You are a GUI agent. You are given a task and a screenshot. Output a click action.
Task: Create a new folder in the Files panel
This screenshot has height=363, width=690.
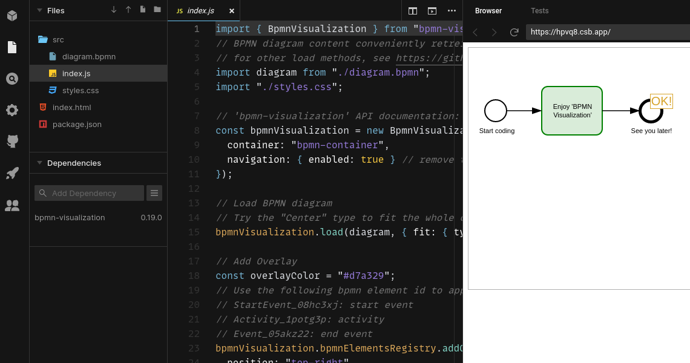point(157,10)
